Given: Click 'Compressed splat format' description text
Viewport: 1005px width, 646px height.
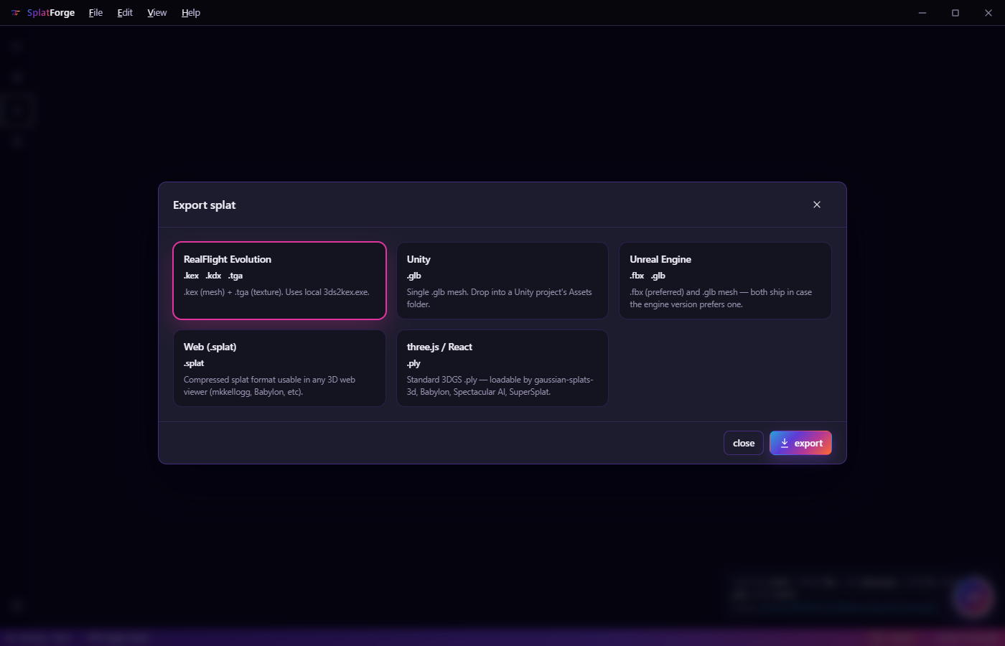Looking at the screenshot, I should tap(269, 385).
